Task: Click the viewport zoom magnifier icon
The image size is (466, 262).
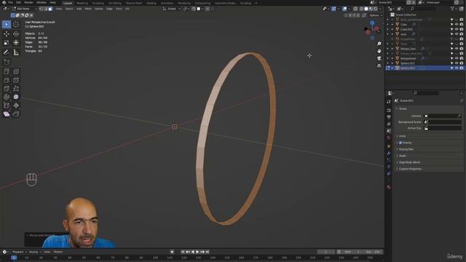Action: (x=379, y=44)
